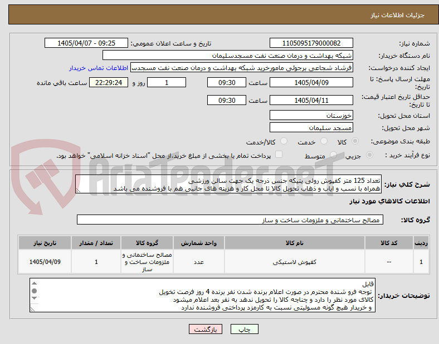439x344 pixels.
Task: Click the remaining time 22:29:24 field
Action: (x=109, y=82)
